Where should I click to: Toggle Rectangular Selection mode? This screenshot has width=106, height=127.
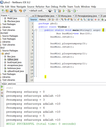pos(75,19)
